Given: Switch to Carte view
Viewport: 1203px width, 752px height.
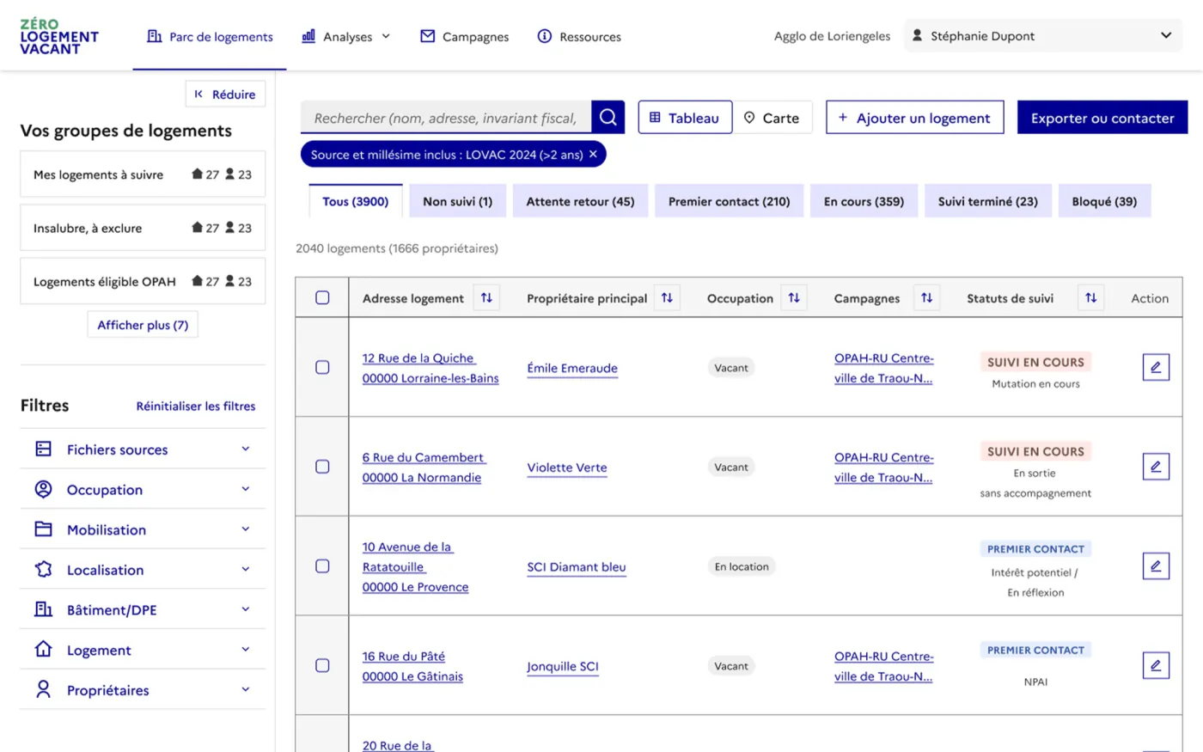Looking at the screenshot, I should point(772,118).
